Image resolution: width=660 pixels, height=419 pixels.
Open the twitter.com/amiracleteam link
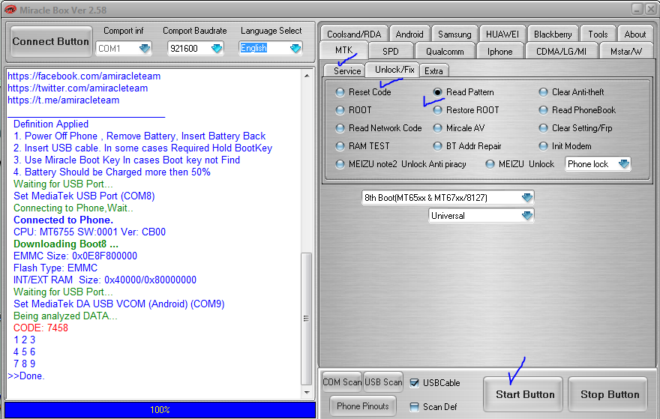click(78, 88)
